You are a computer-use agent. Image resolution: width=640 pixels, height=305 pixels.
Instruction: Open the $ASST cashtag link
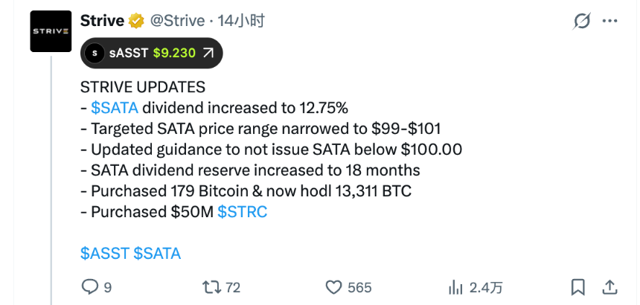[x=104, y=253]
